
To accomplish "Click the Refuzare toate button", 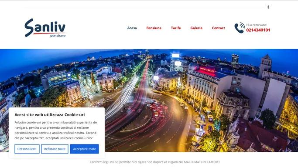I will pos(55,149).
